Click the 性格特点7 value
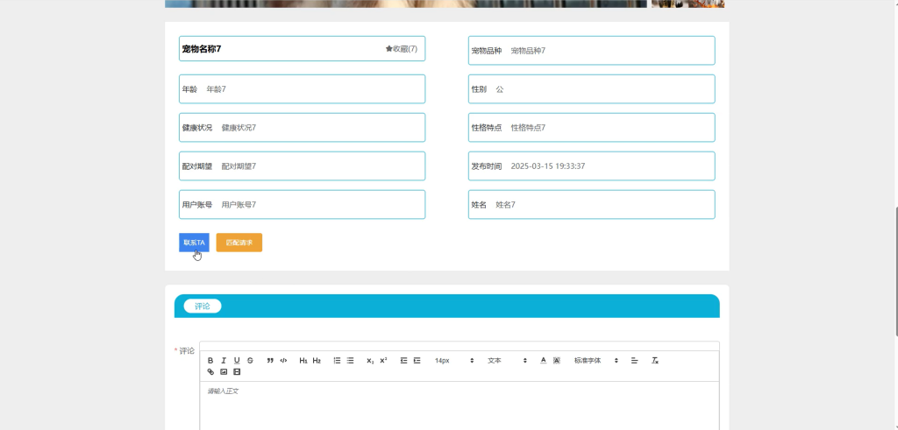898x430 pixels. 528,128
